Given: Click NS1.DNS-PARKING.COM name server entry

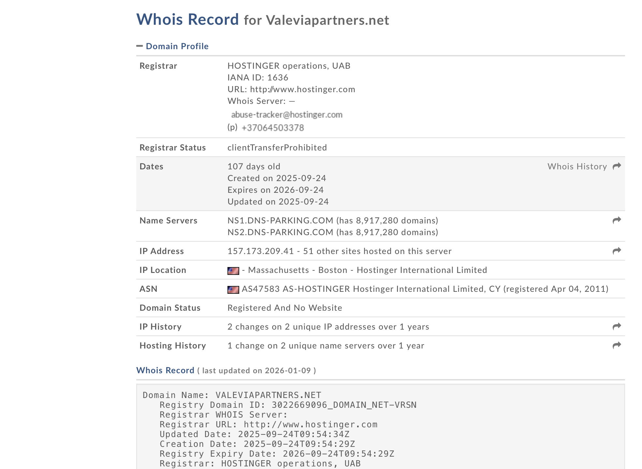Looking at the screenshot, I should point(280,220).
